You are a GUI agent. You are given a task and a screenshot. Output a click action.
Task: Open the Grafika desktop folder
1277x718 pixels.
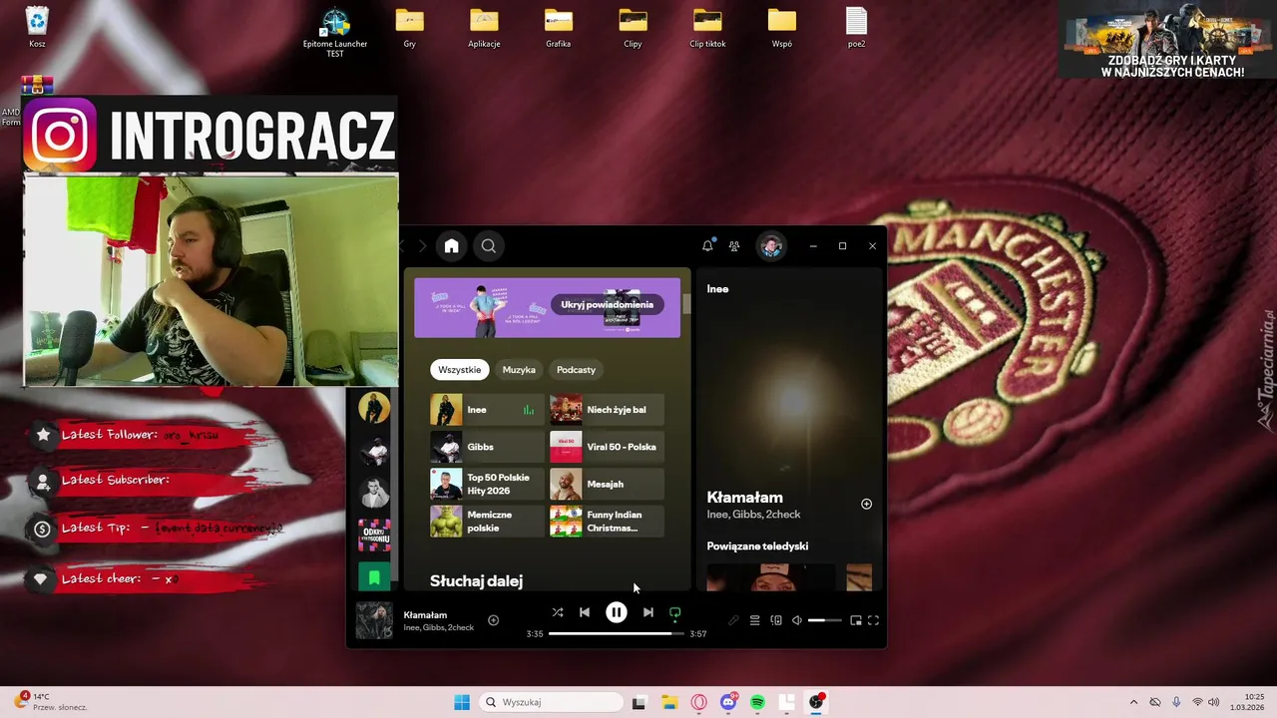(559, 27)
